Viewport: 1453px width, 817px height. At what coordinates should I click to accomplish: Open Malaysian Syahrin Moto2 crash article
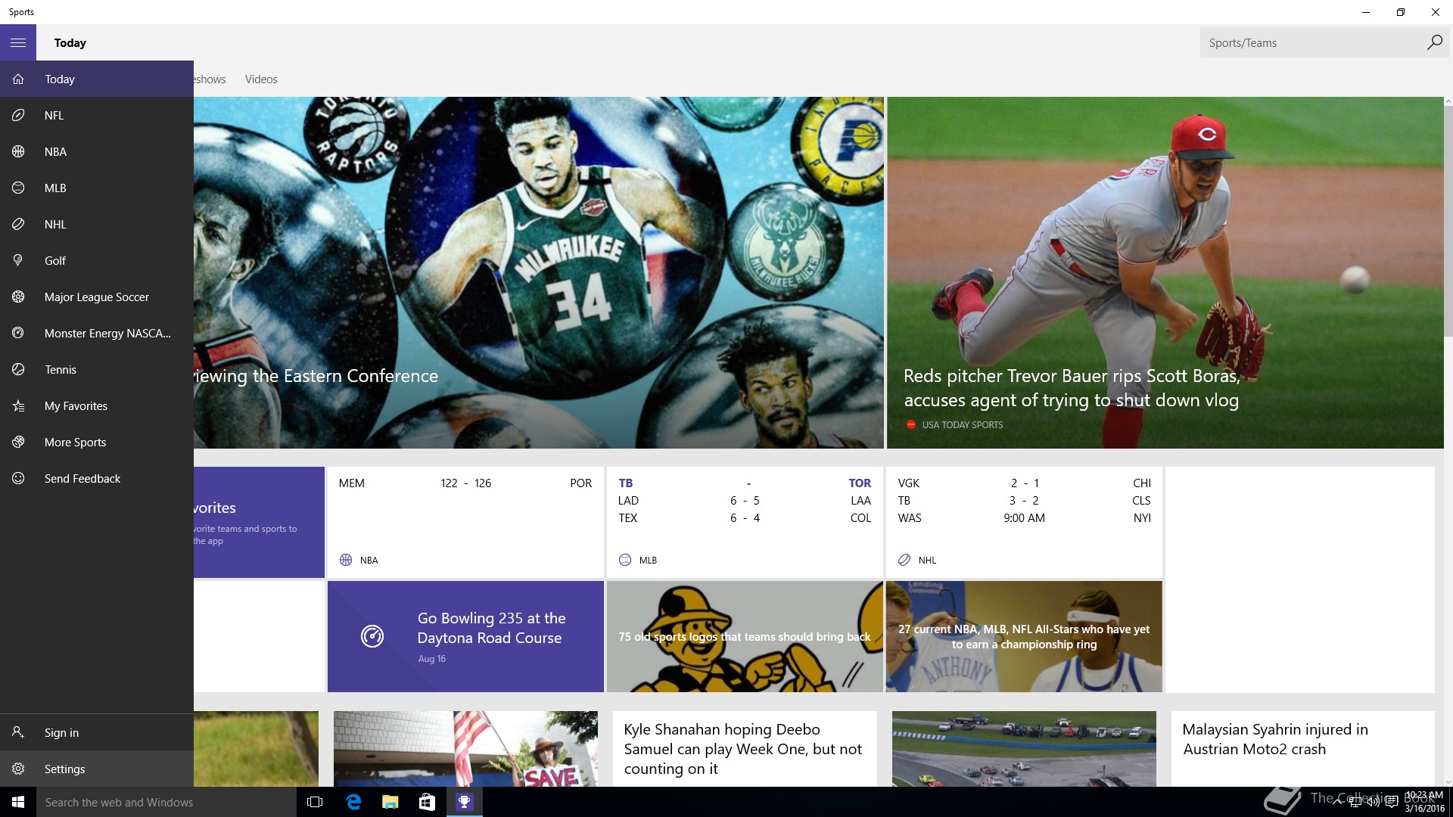(1303, 749)
